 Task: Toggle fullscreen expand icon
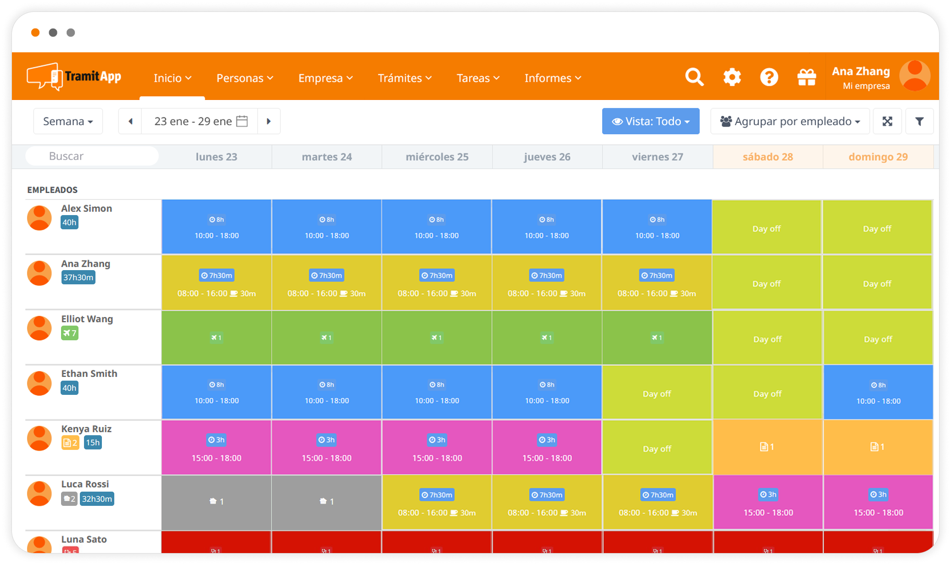click(x=887, y=121)
